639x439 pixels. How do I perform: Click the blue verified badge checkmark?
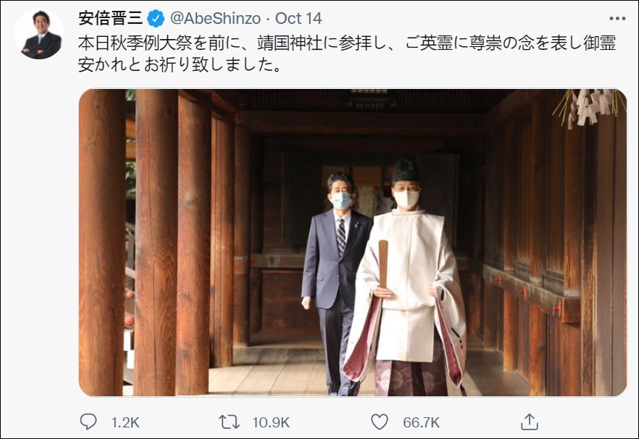(x=155, y=19)
